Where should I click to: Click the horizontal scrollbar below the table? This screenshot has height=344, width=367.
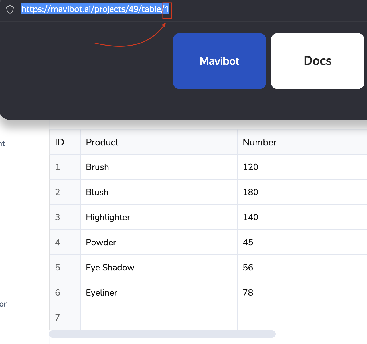click(162, 334)
